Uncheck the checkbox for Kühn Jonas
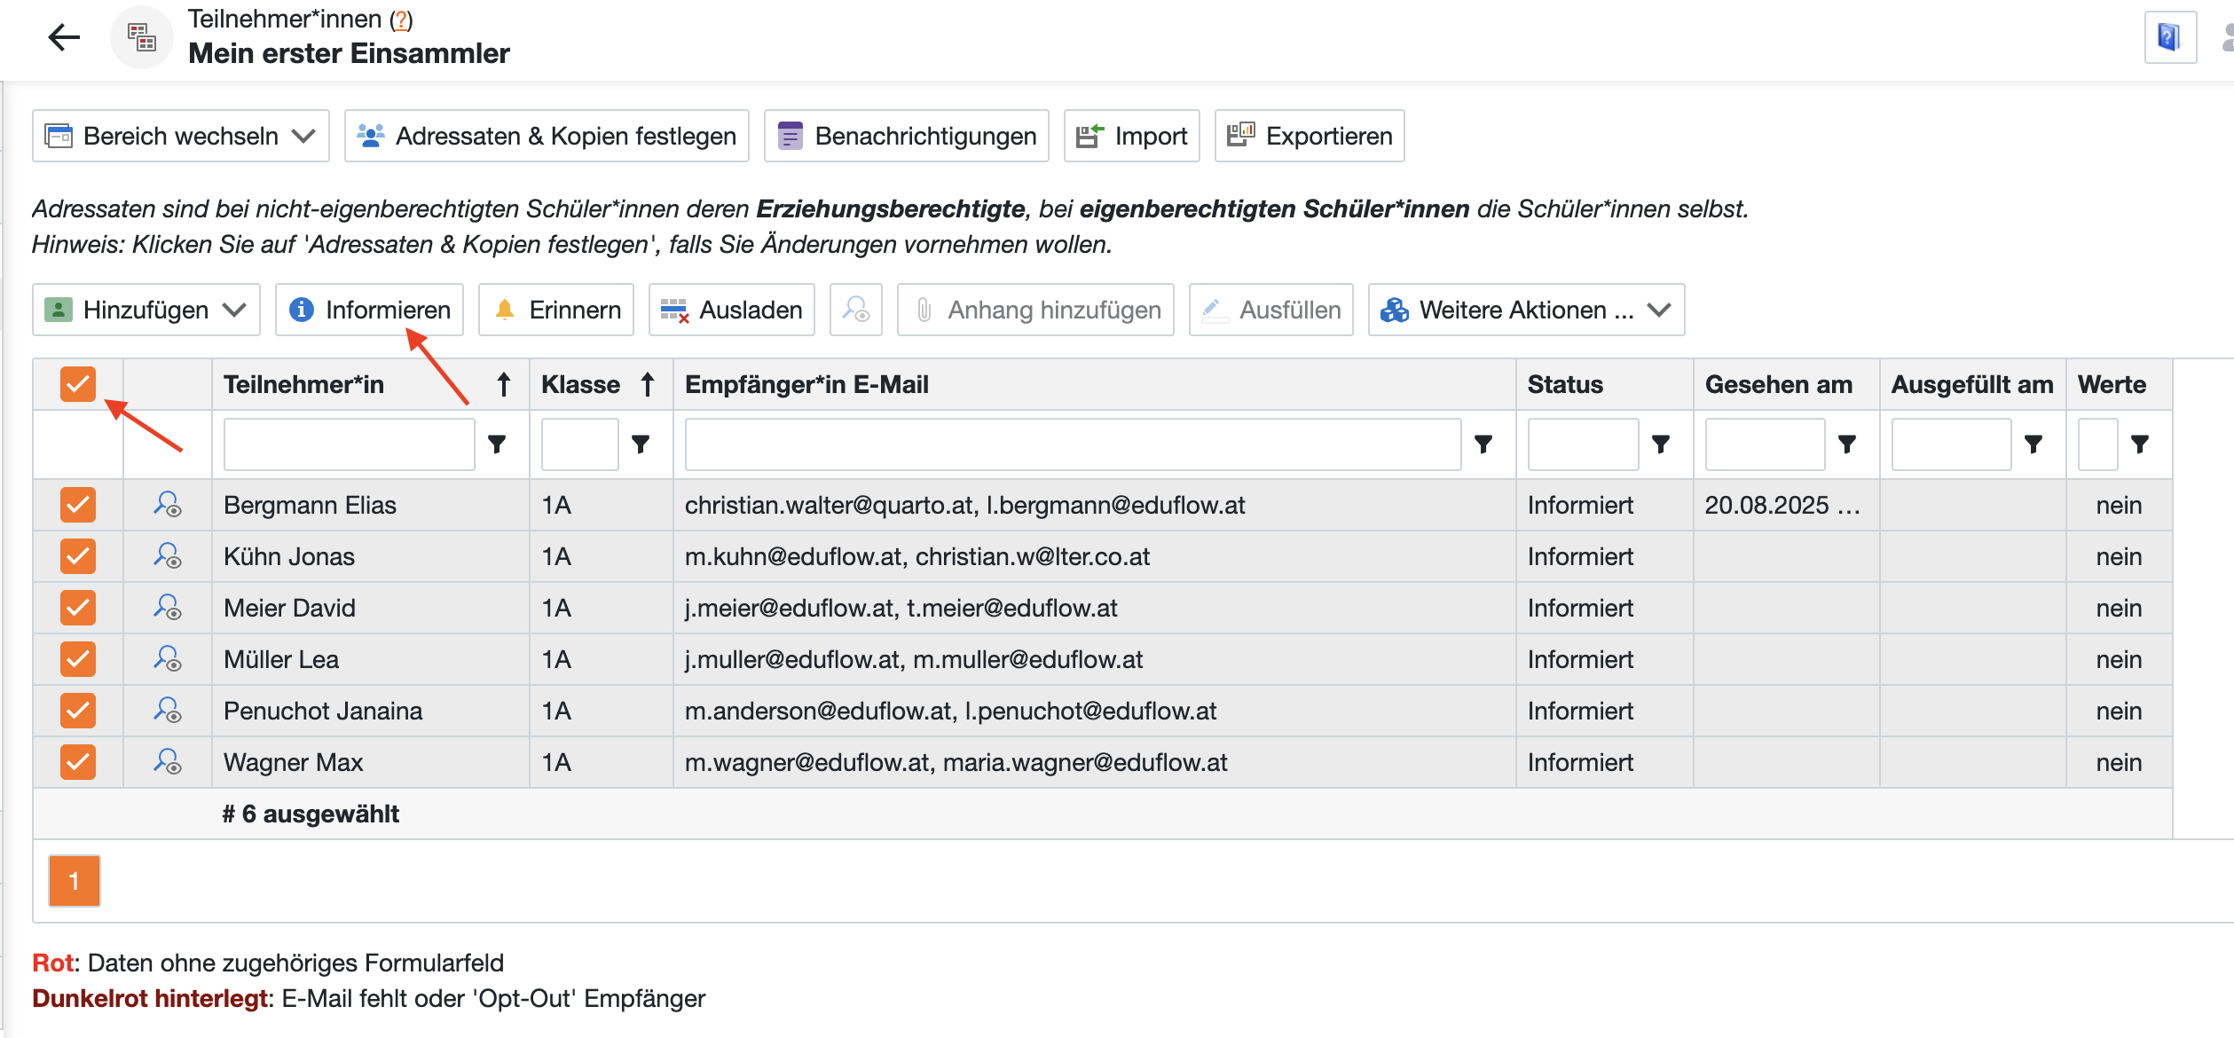This screenshot has width=2234, height=1038. click(x=78, y=556)
